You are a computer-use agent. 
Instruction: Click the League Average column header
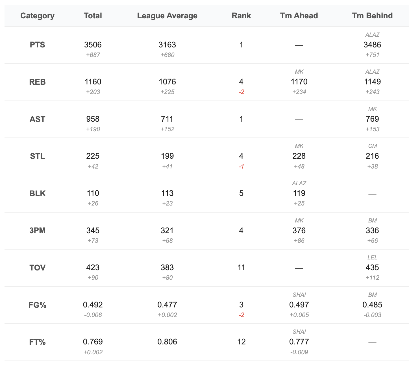(x=167, y=16)
